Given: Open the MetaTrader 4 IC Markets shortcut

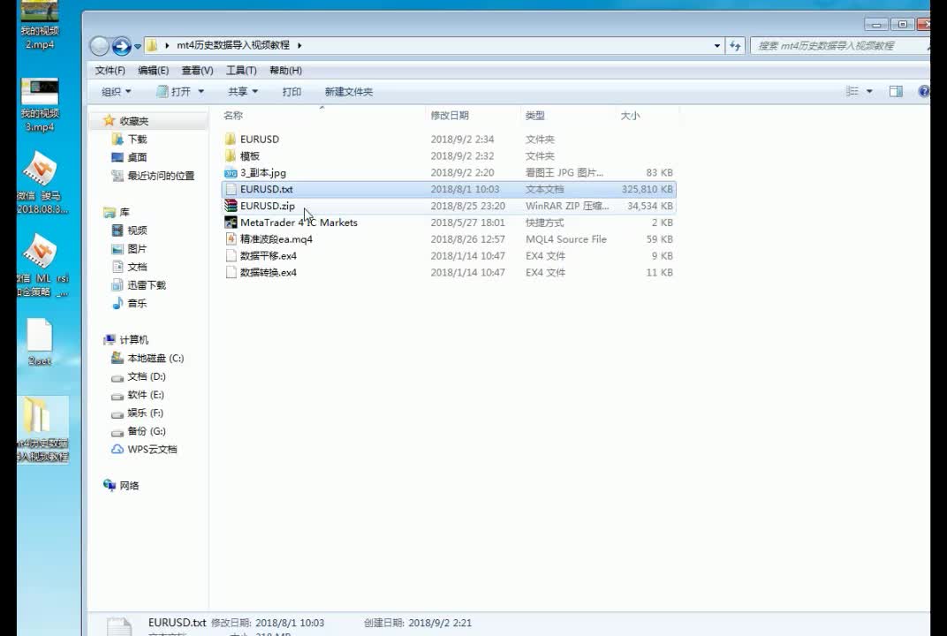Looking at the screenshot, I should tap(299, 222).
